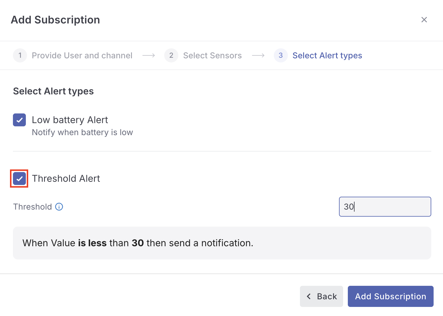
Task: Click step 3 number circle
Action: tap(281, 55)
